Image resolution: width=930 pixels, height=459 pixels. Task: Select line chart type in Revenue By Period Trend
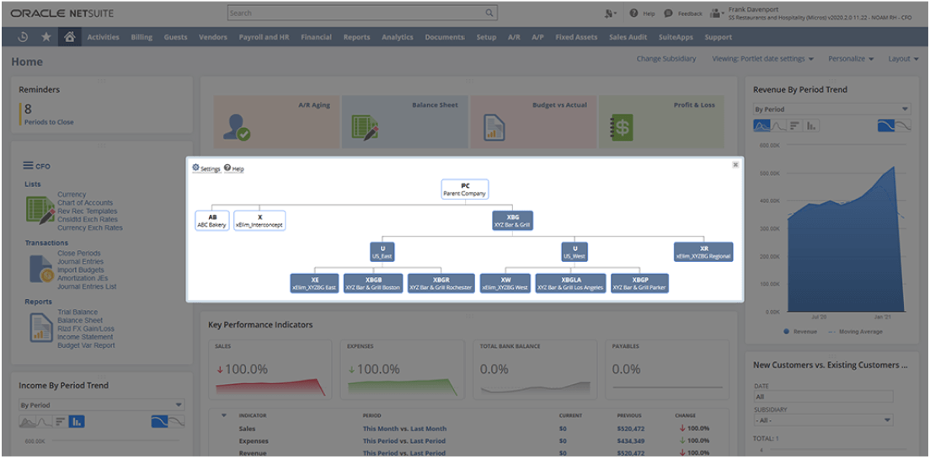click(778, 125)
